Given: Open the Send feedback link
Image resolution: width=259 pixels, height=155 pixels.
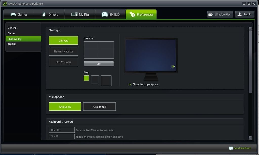Looking at the screenshot, I should click(x=242, y=148).
